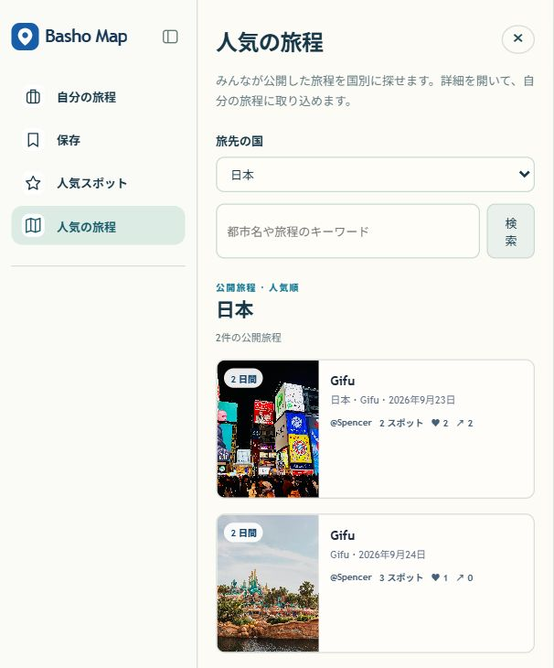Image resolution: width=554 pixels, height=668 pixels.
Task: Click the heart icon showing 1 like
Action: coord(435,577)
